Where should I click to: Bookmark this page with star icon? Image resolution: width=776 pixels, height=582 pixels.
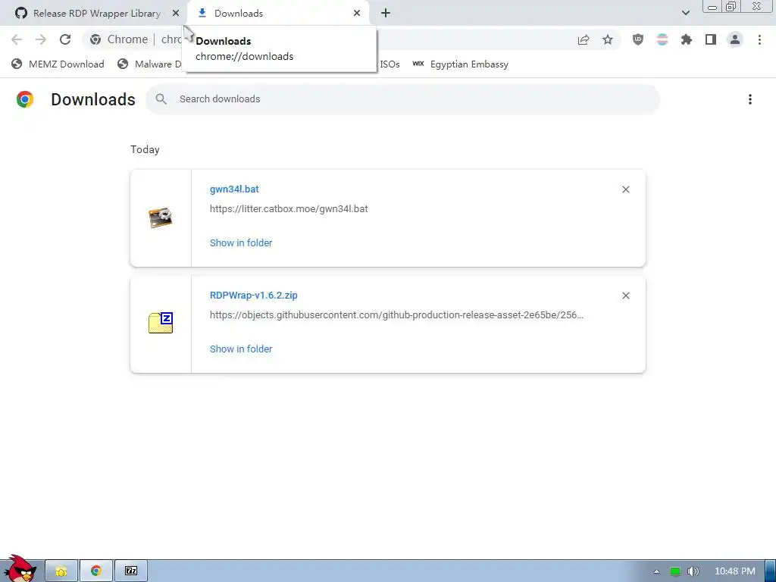point(608,39)
